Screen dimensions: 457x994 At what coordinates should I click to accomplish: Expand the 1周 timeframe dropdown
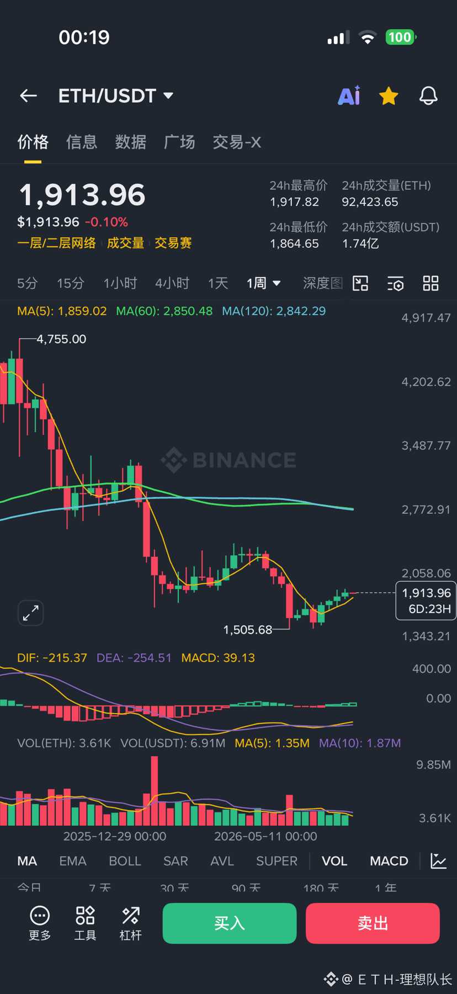click(x=264, y=283)
